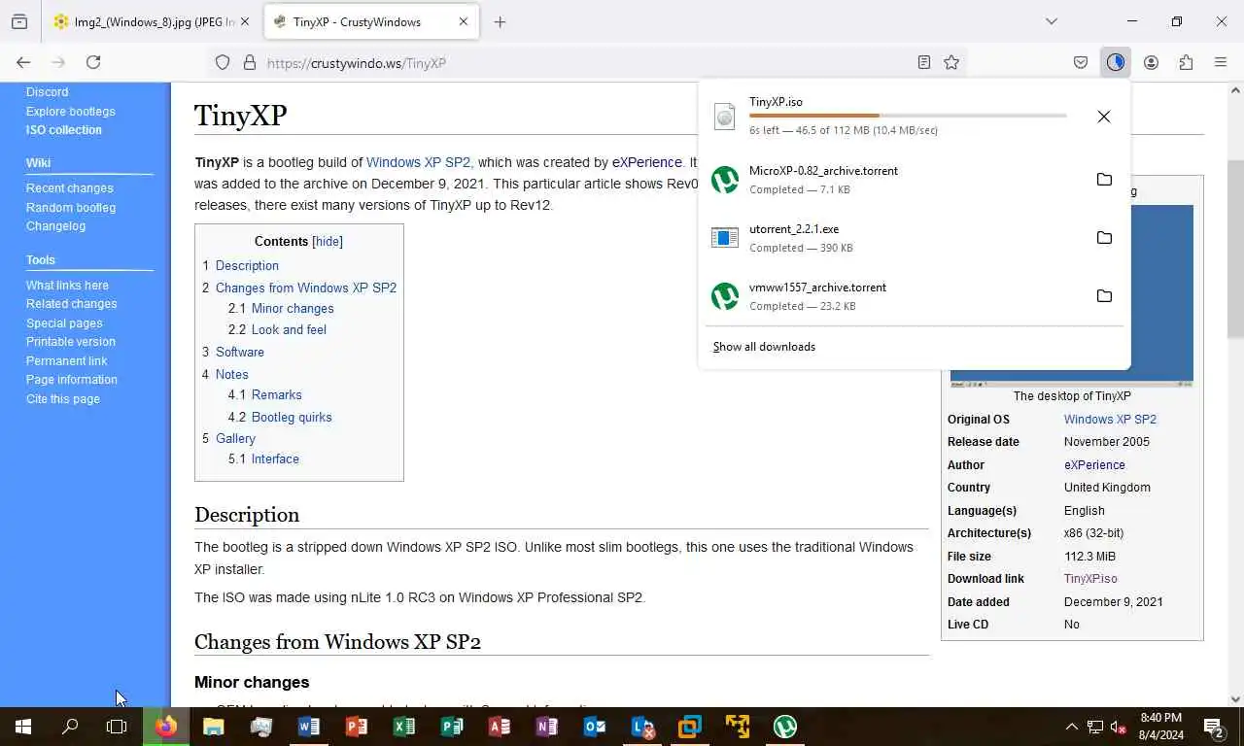Viewport: 1244px width, 746px height.
Task: Open the List all tabs dropdown
Action: [1052, 21]
